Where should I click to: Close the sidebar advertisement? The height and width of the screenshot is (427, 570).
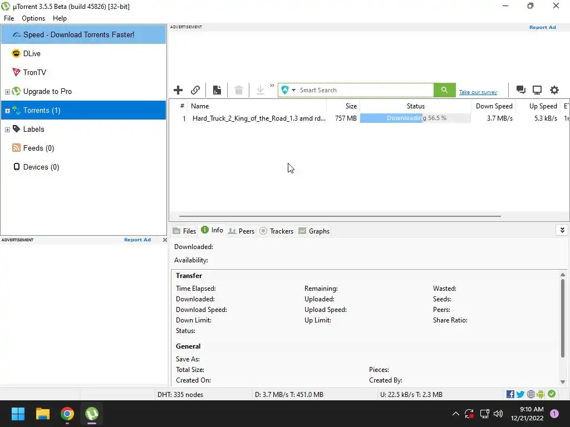tap(165, 240)
